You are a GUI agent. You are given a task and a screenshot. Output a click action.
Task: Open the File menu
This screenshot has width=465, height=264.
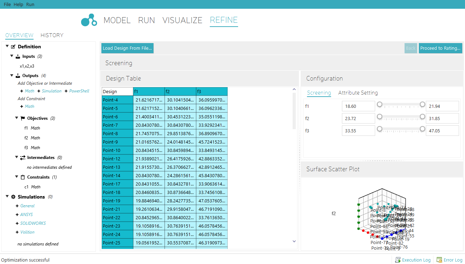(x=7, y=5)
